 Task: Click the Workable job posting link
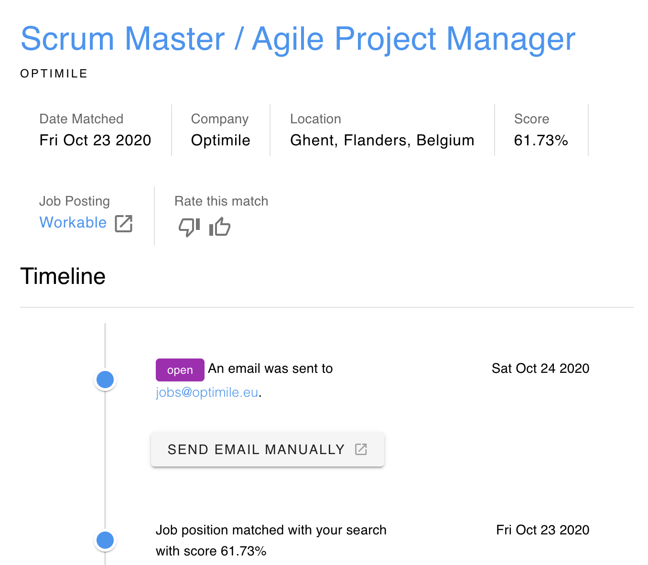(73, 223)
